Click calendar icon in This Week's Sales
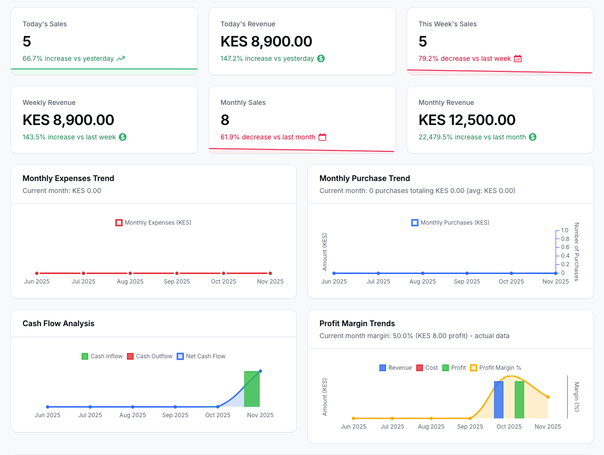This screenshot has height=455, width=604. pyautogui.click(x=518, y=58)
